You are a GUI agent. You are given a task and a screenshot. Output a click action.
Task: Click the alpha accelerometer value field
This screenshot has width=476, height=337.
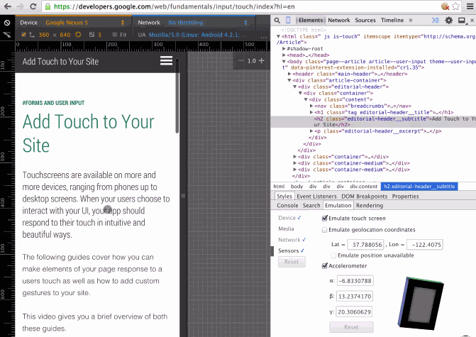point(355,281)
